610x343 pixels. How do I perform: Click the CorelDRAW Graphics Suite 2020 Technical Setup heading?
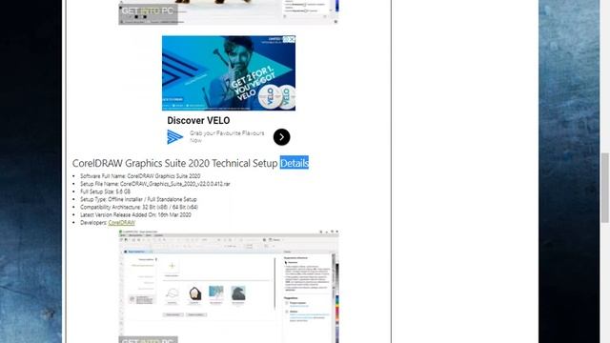click(x=191, y=163)
